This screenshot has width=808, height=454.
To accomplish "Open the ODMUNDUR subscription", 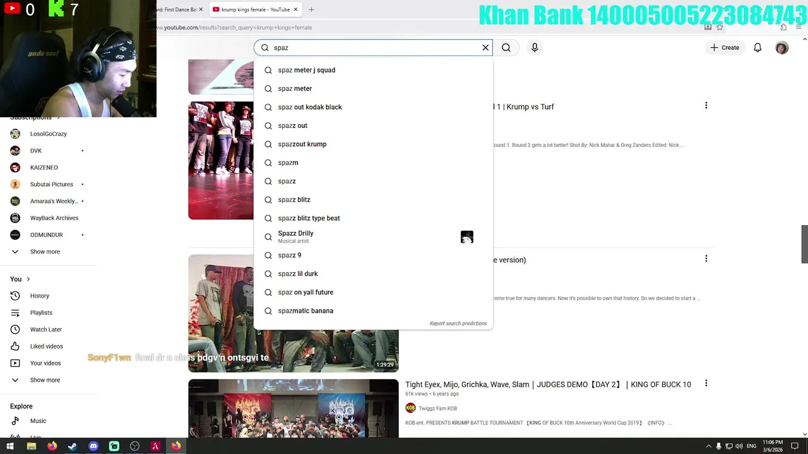I will pos(47,235).
